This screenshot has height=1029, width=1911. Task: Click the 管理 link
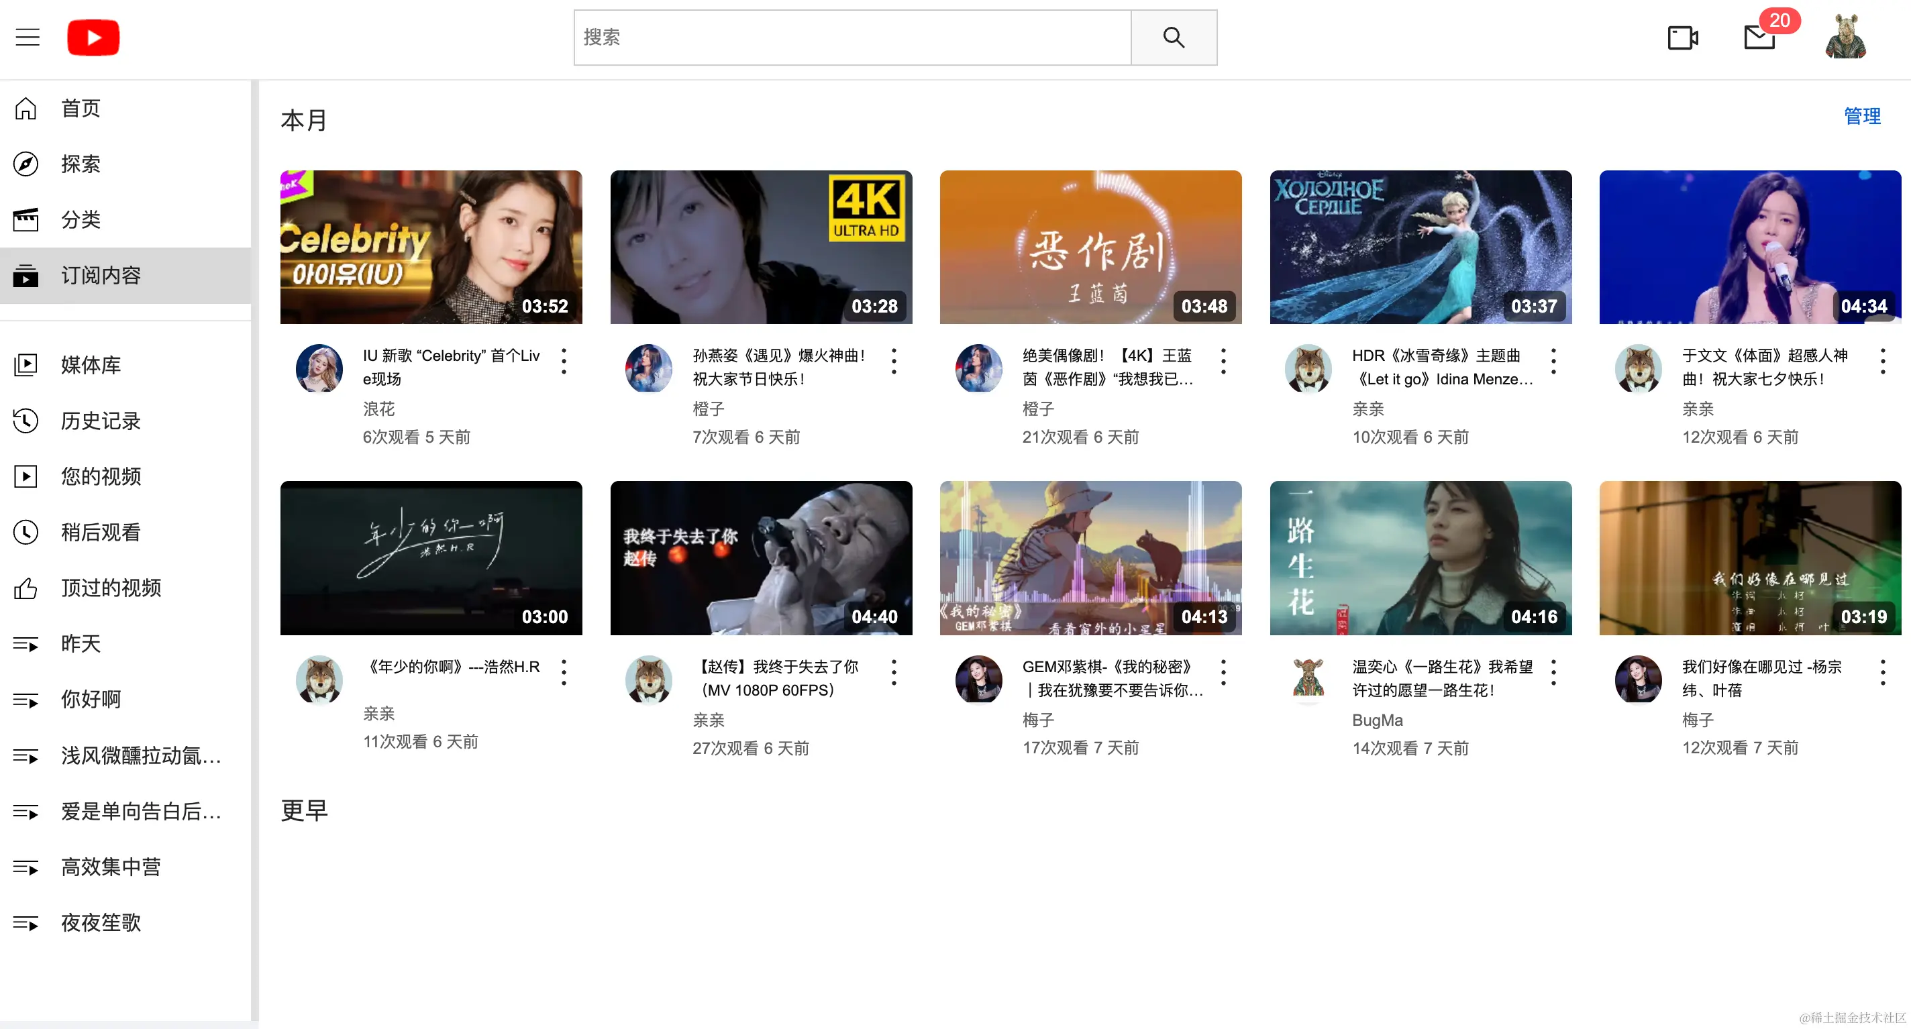1862,116
